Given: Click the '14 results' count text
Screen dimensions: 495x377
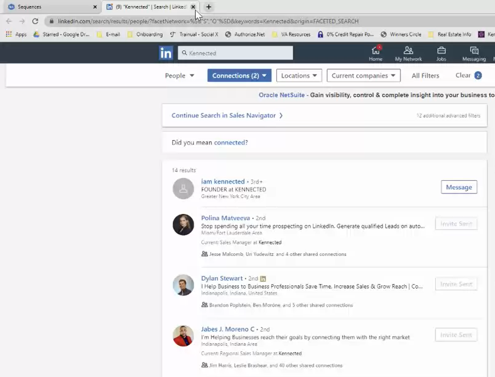Looking at the screenshot, I should [x=184, y=170].
